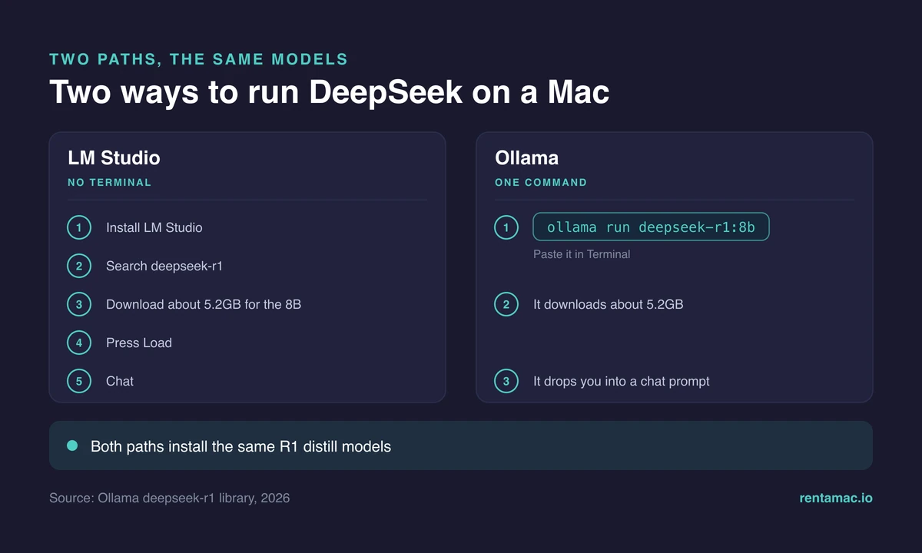This screenshot has width=922, height=553.
Task: Click the 'Paste it in Terminal' hint
Action: (582, 254)
